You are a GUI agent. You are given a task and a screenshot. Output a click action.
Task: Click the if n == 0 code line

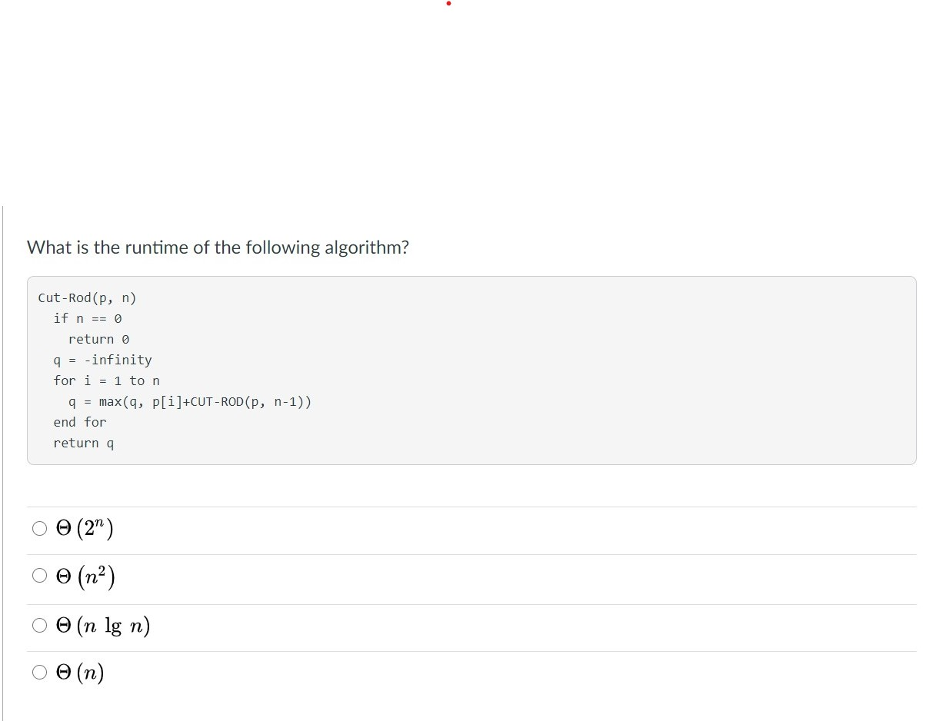(87, 318)
